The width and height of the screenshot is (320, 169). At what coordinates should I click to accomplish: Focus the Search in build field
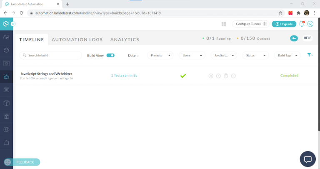(50, 55)
